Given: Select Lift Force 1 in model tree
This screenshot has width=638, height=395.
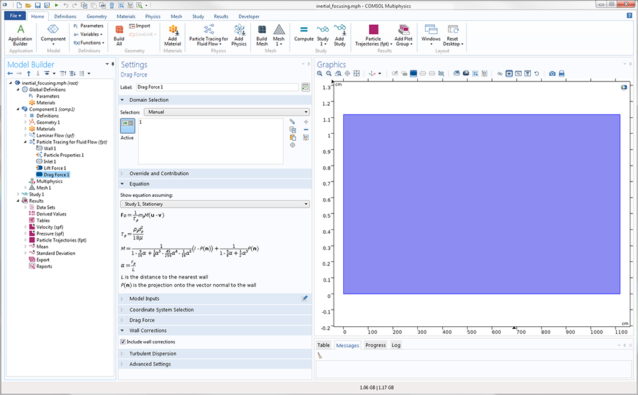Looking at the screenshot, I should click(54, 168).
